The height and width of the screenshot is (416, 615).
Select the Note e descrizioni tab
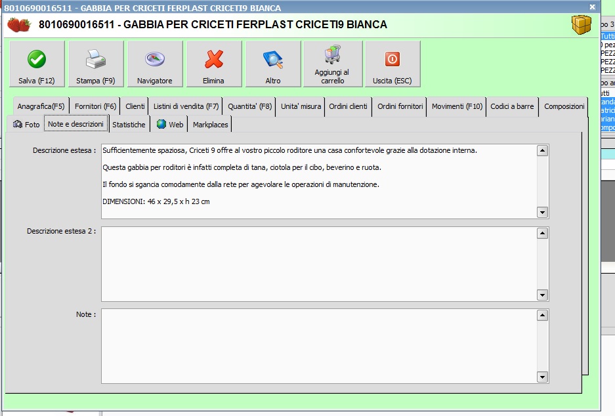75,124
